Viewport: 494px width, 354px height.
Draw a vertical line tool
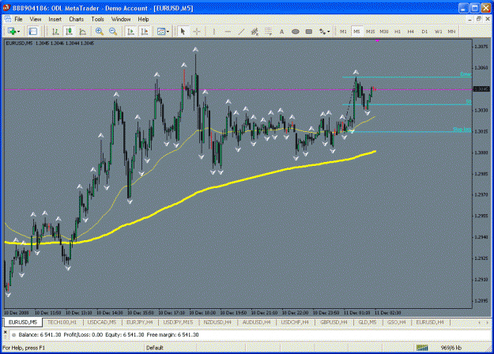(x=214, y=32)
